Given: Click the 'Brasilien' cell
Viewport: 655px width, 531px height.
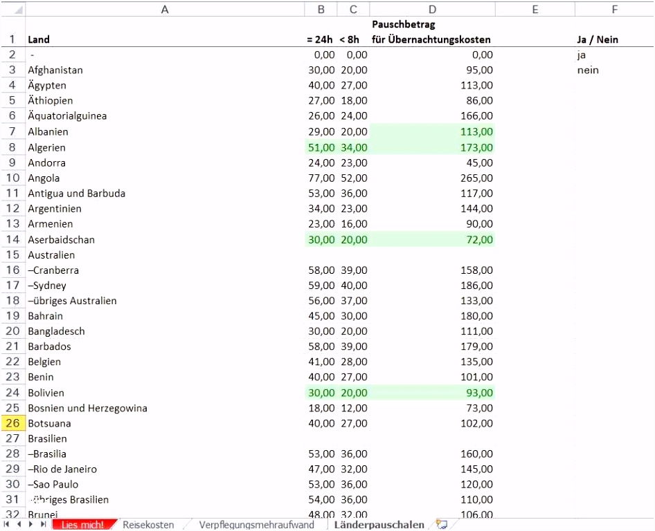Looking at the screenshot, I should (165, 438).
